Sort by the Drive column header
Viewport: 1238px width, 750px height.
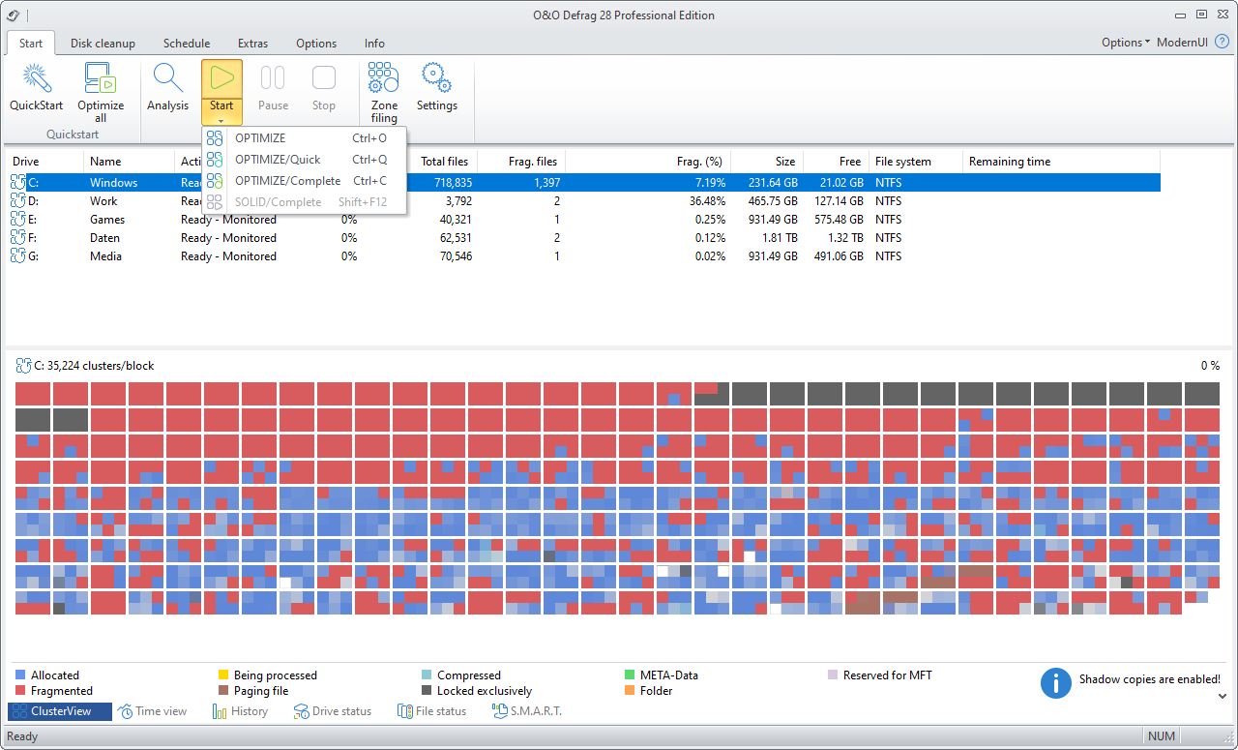45,162
